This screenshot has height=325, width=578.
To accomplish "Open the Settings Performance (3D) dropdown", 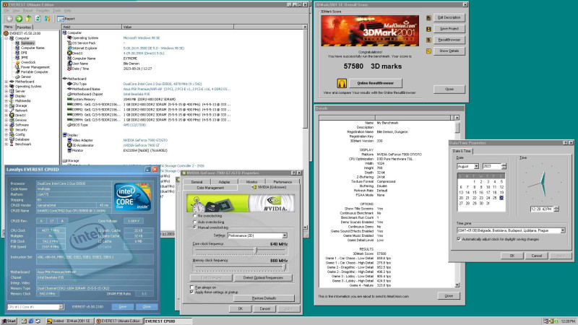I will click(285, 235).
